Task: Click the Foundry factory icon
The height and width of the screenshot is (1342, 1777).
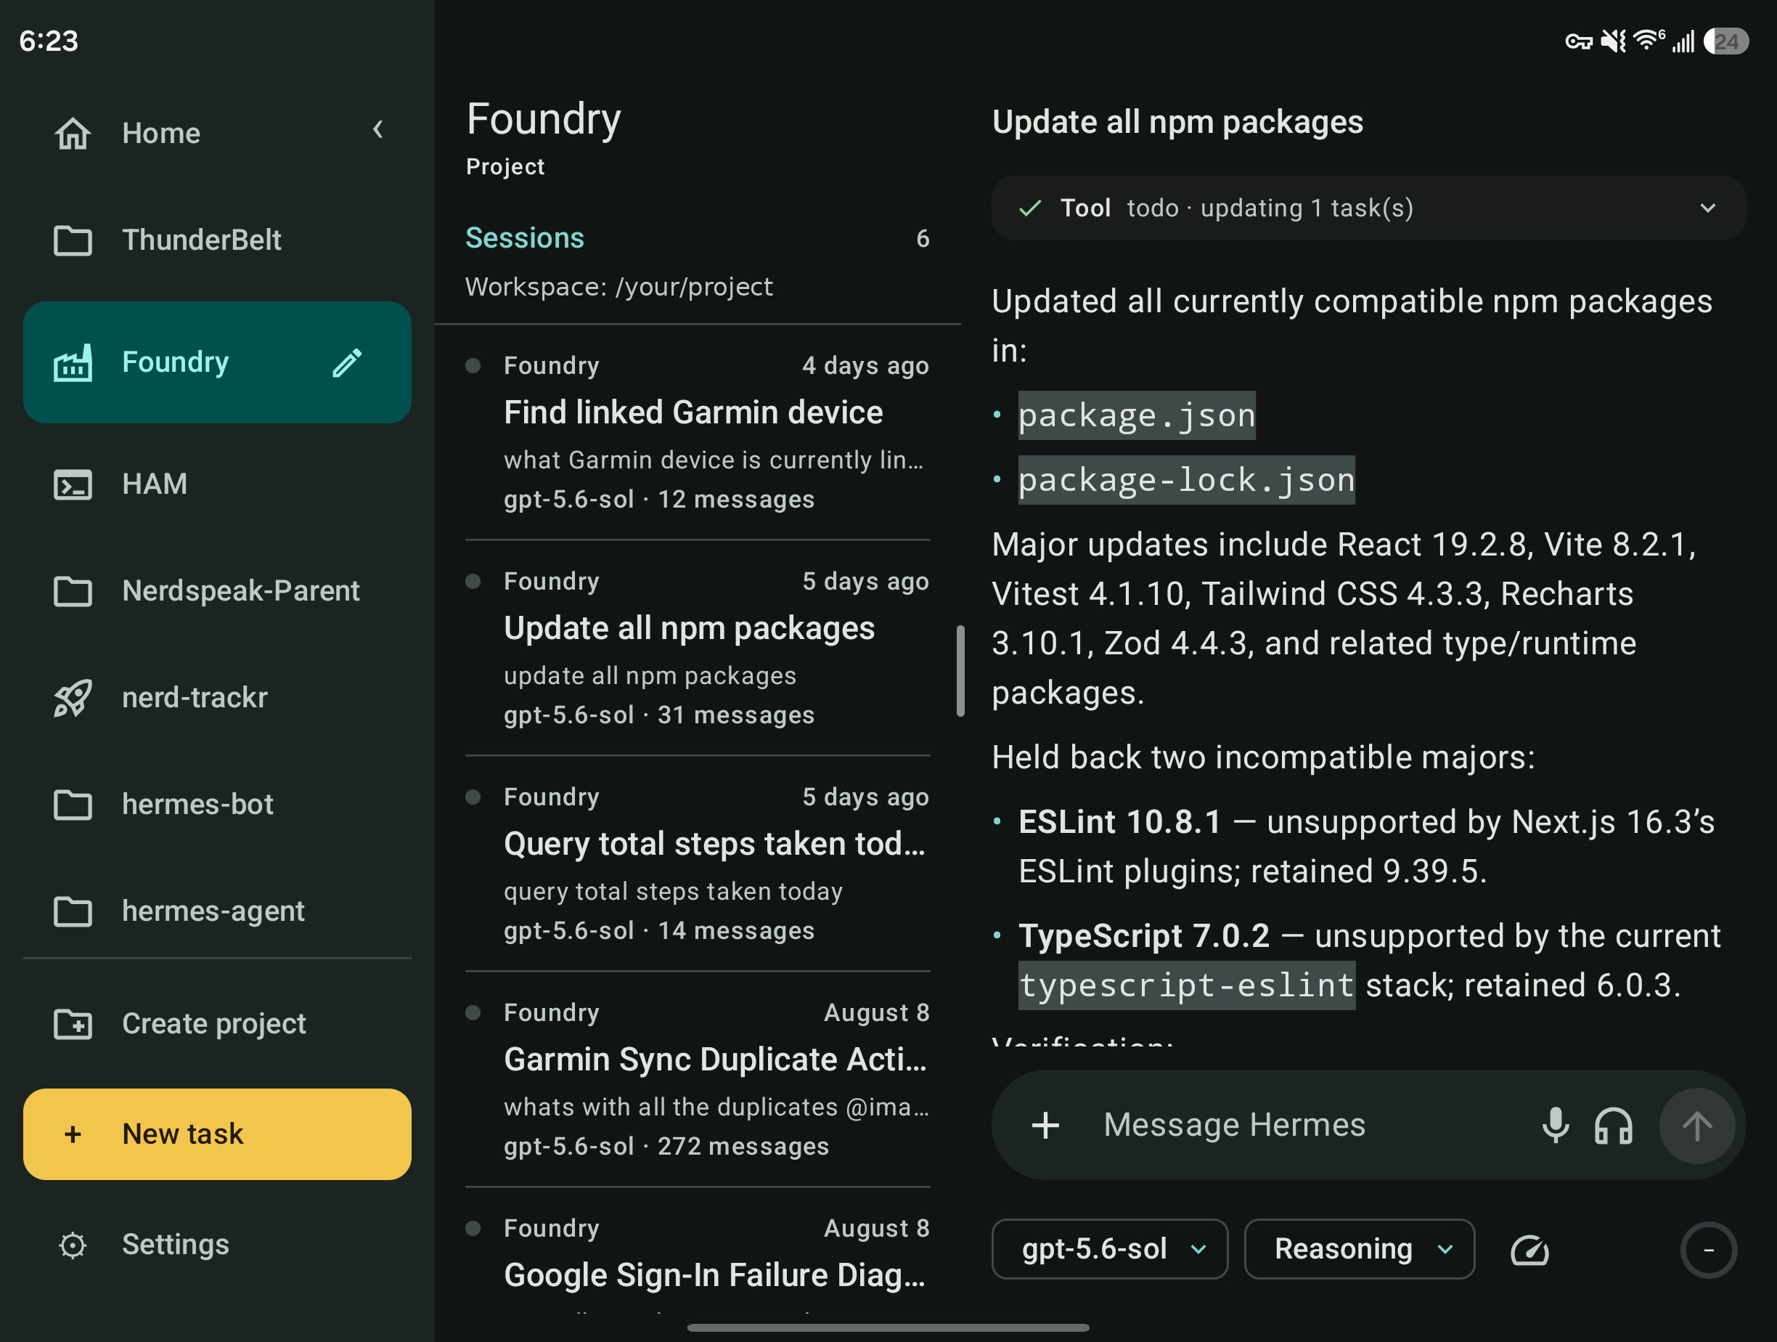Action: click(73, 362)
